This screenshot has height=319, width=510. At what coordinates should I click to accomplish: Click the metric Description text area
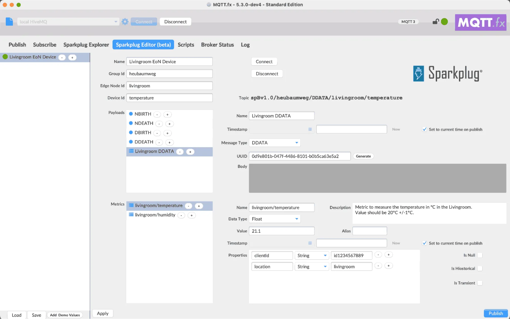pos(429,213)
